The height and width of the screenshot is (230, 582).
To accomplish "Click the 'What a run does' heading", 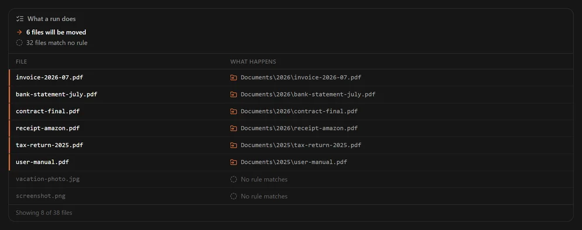I will tap(52, 19).
